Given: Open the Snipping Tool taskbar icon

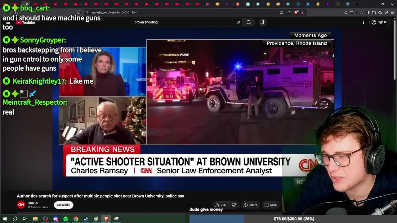Looking at the screenshot, I should (116, 219).
